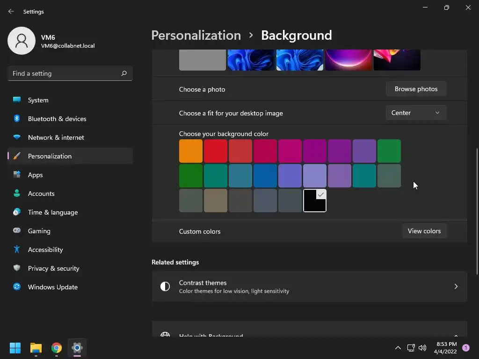Screen dimensions: 479x359
Task: Expand Contrast themes chevron arrow
Action: click(456, 287)
